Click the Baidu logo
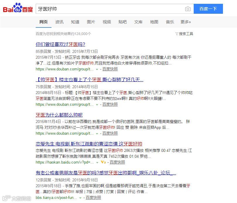237x203 pixels. click(x=18, y=8)
